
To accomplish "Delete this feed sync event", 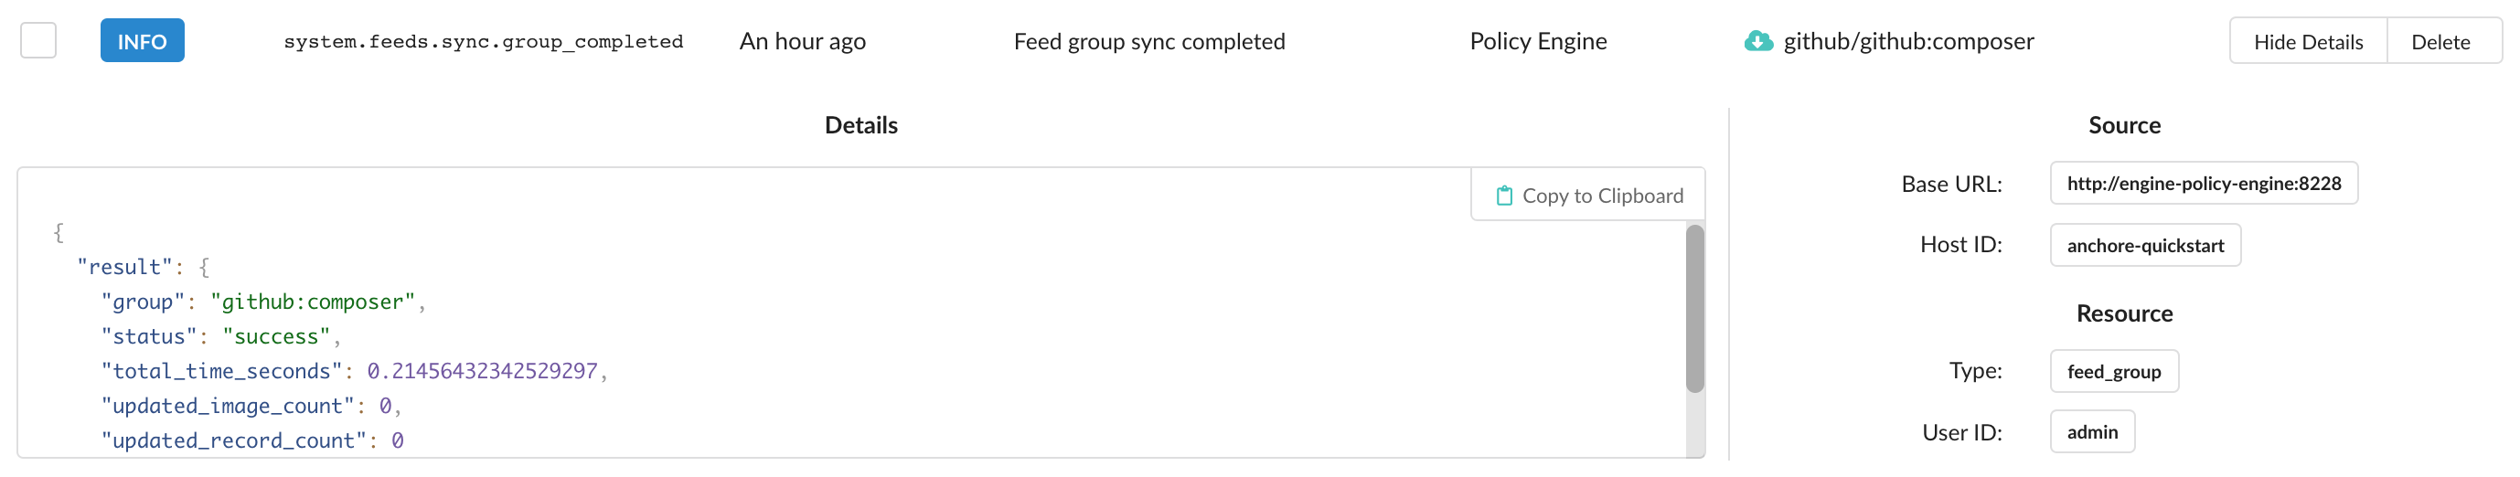I will (x=2440, y=41).
